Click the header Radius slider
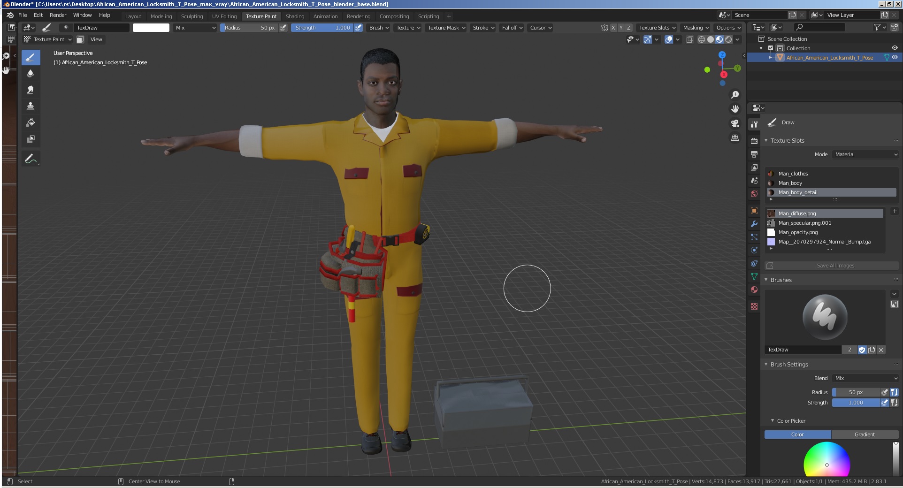The image size is (903, 488). (249, 28)
